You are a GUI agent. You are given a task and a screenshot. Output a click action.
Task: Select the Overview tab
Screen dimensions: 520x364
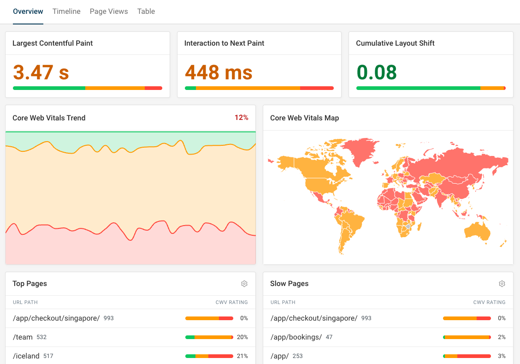click(28, 11)
